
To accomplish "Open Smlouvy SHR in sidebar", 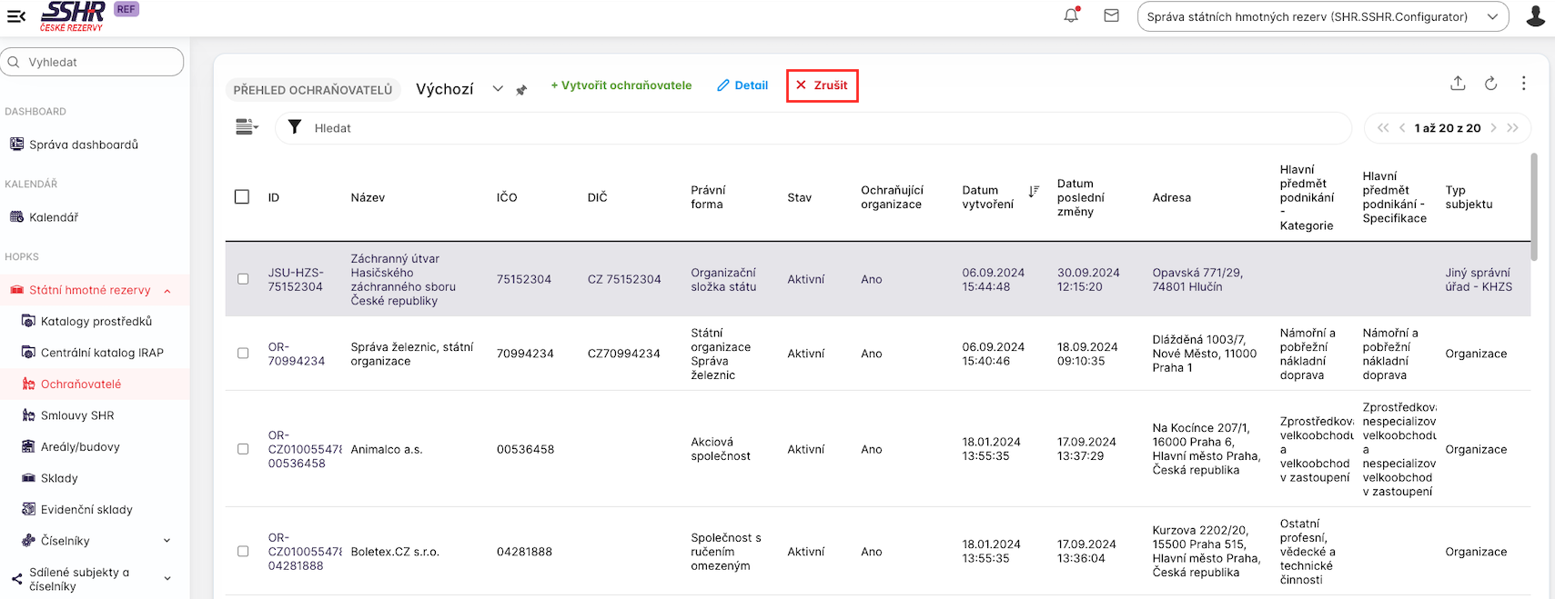I will click(77, 415).
